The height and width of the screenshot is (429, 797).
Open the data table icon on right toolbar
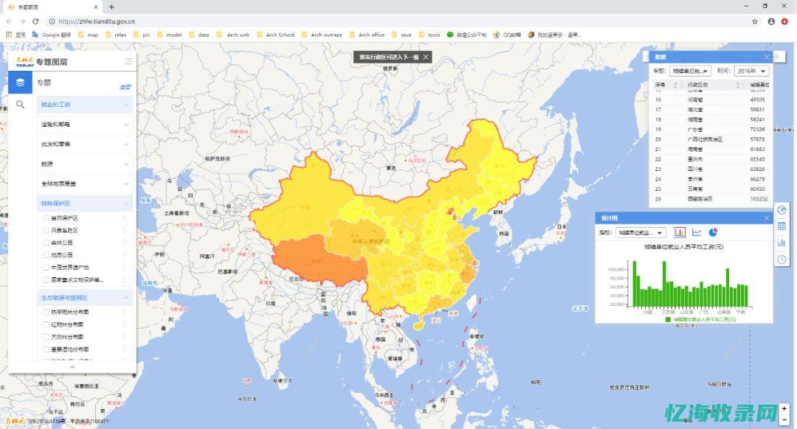tap(783, 226)
